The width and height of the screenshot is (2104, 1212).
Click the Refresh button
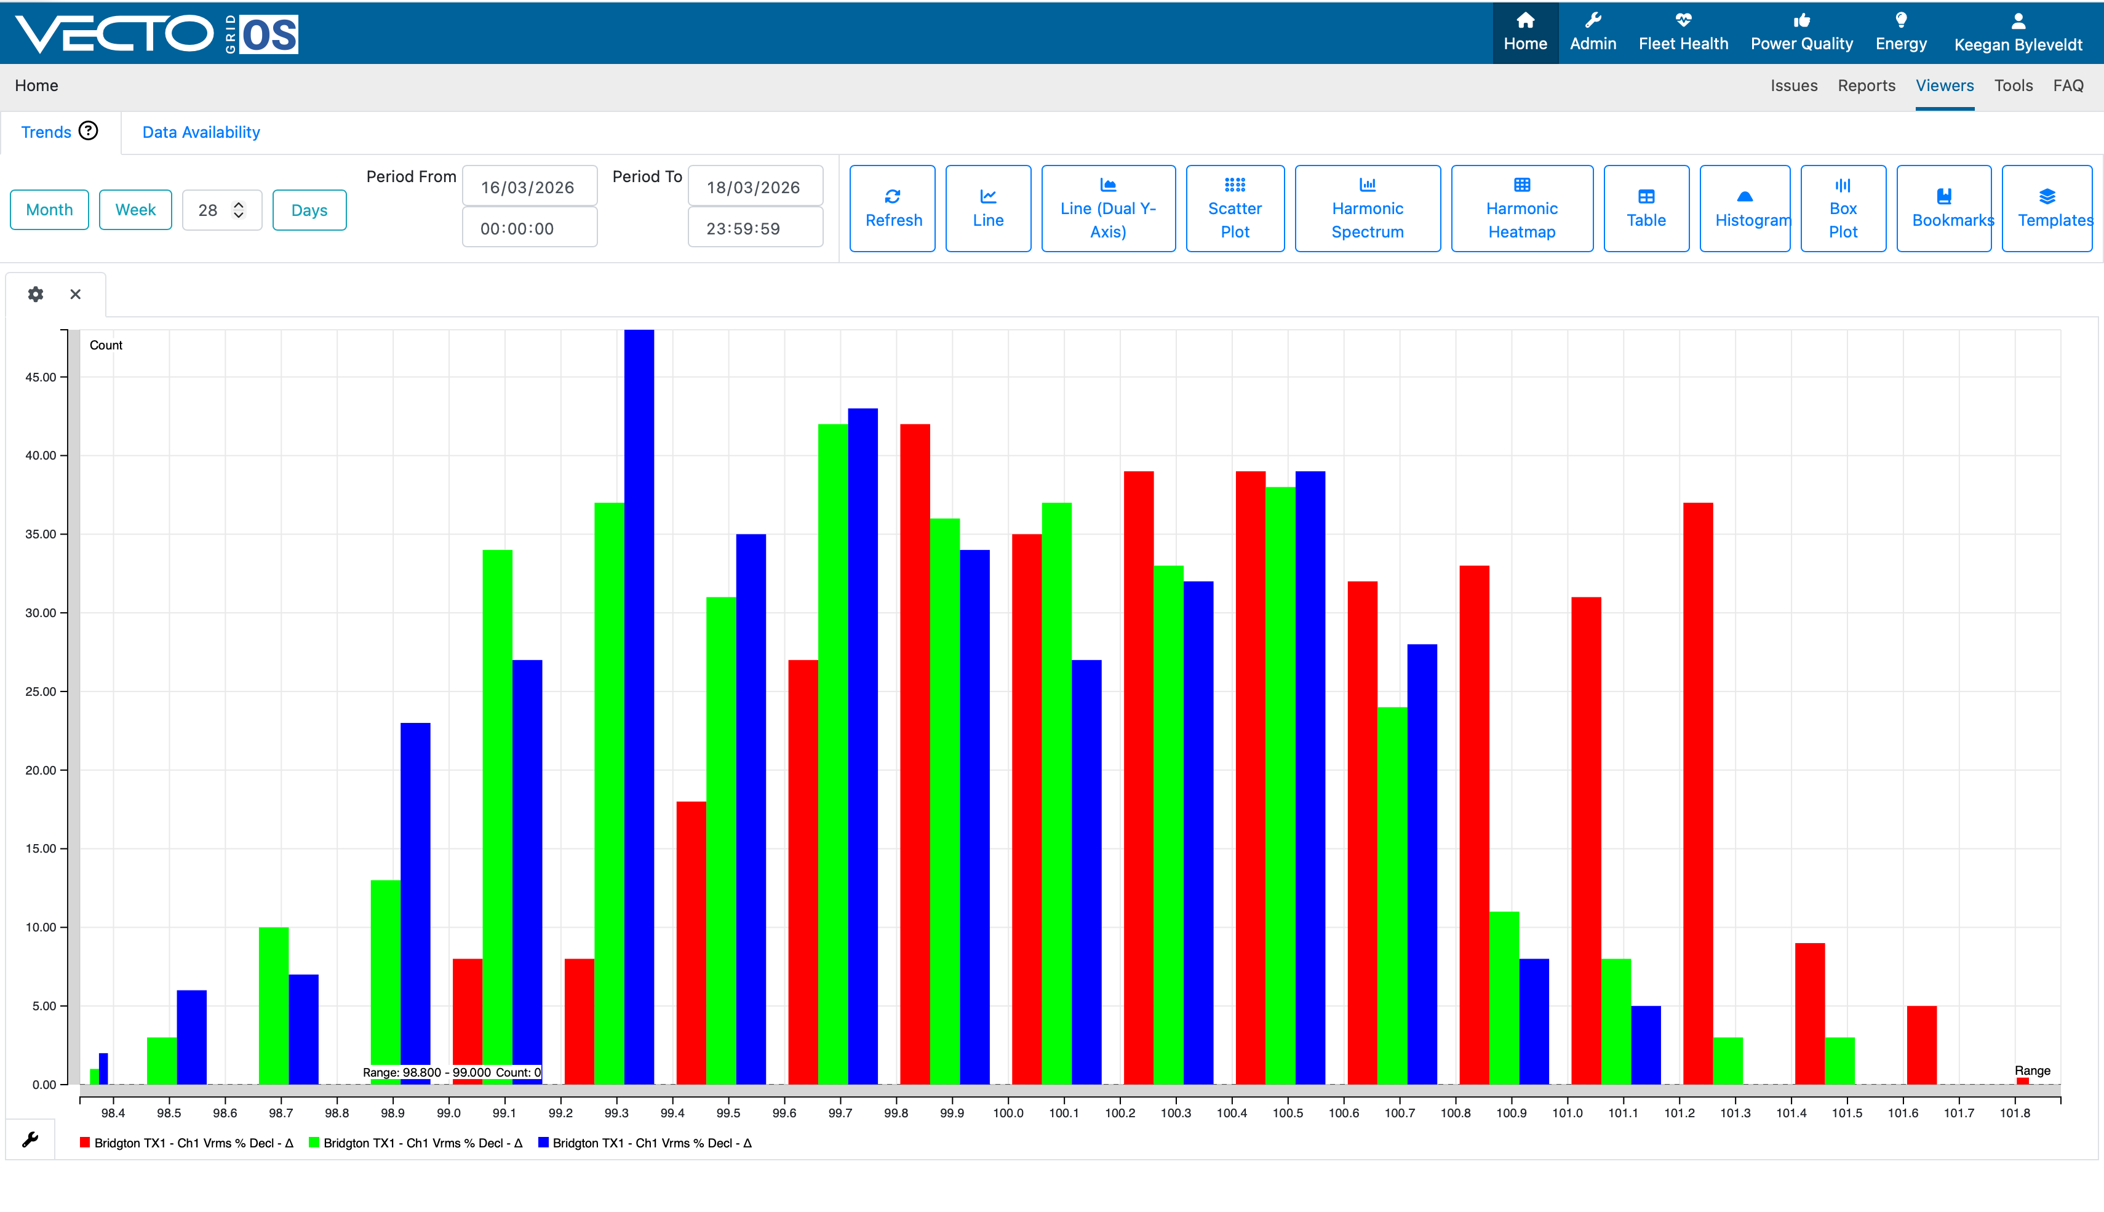coord(892,208)
